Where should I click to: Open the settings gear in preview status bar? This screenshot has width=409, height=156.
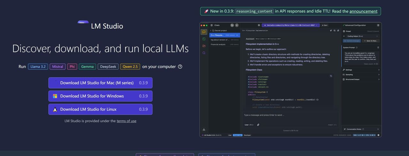(378, 135)
